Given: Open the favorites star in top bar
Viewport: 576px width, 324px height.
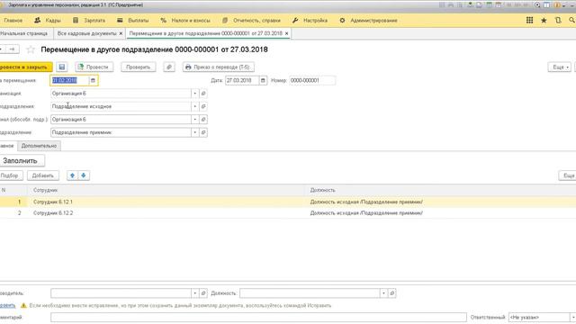Looking at the screenshot, I should click(x=544, y=20).
